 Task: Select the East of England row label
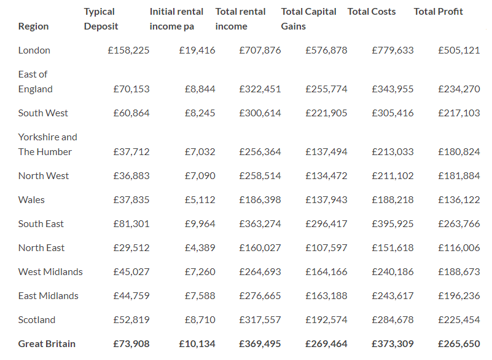[35, 82]
